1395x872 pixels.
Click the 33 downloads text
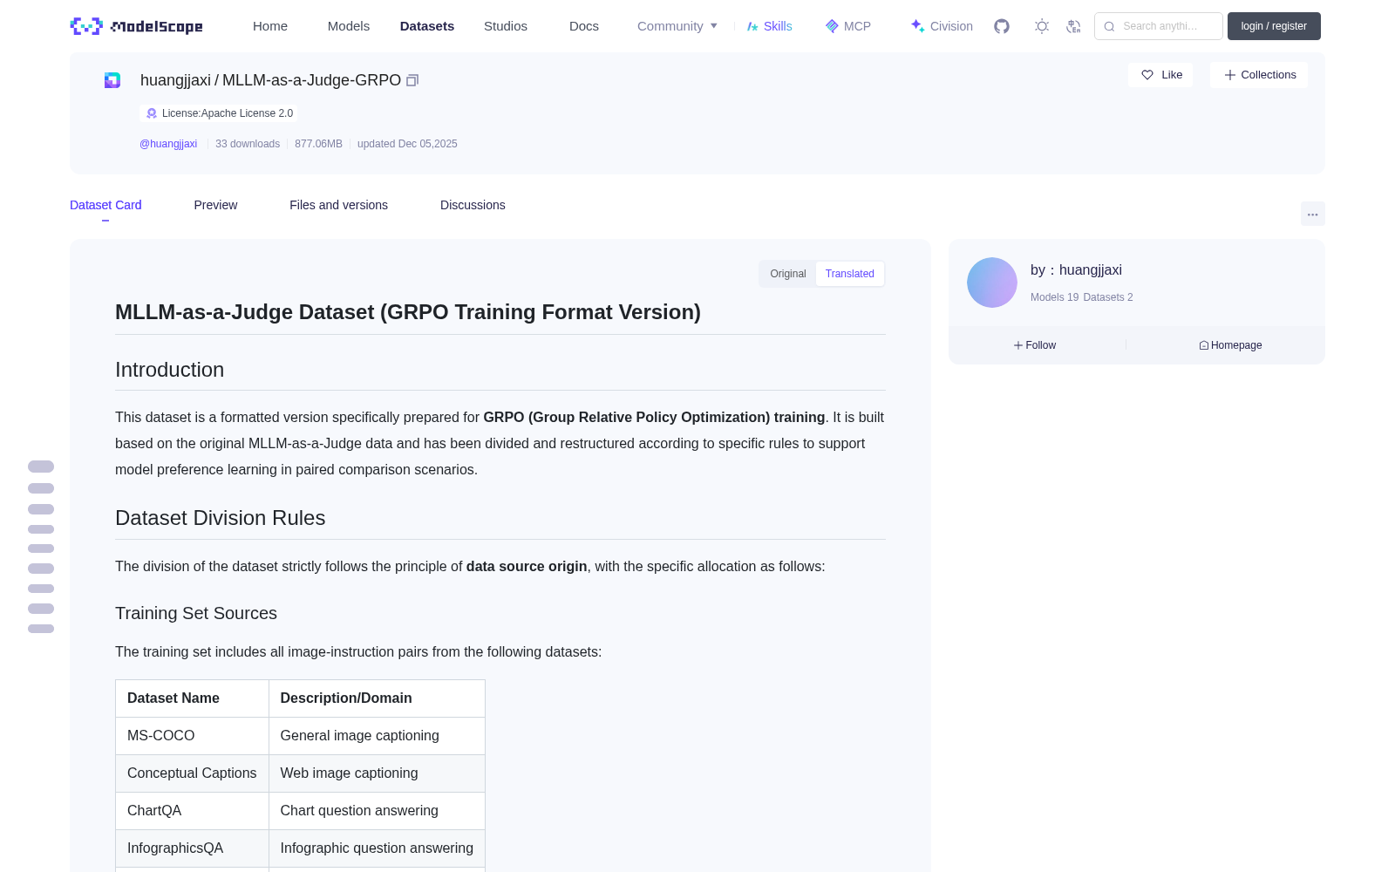(248, 144)
